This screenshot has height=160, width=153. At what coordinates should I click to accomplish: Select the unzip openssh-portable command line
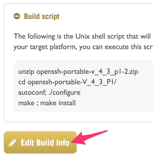pyautogui.click(x=78, y=72)
